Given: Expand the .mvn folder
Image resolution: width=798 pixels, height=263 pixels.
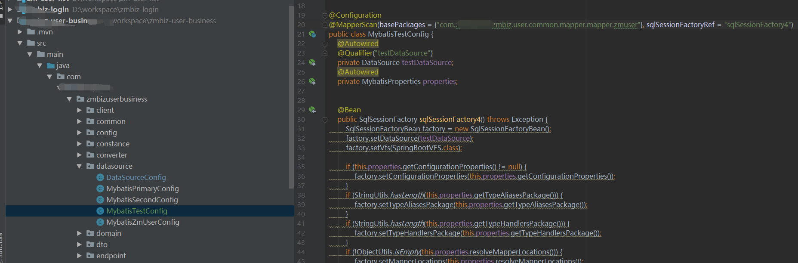Looking at the screenshot, I should pos(20,32).
